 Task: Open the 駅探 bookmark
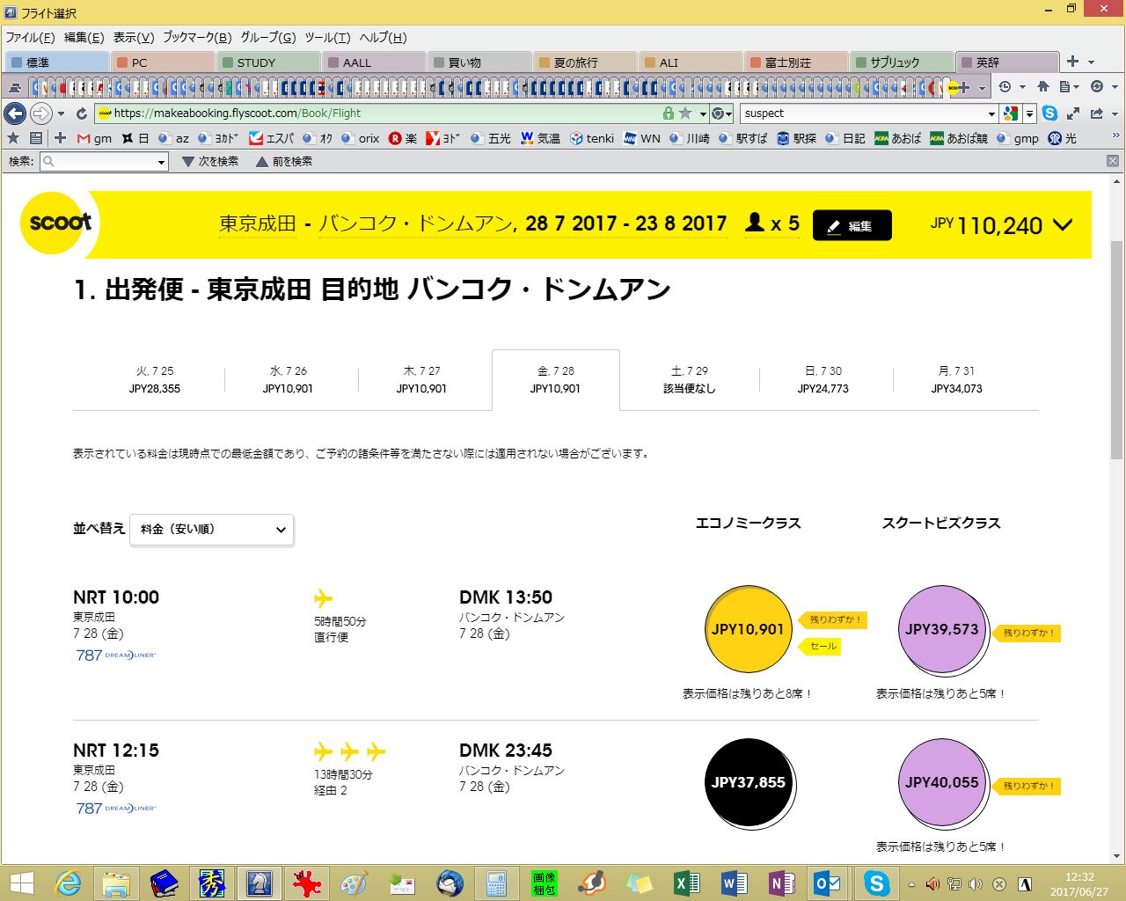click(x=797, y=138)
